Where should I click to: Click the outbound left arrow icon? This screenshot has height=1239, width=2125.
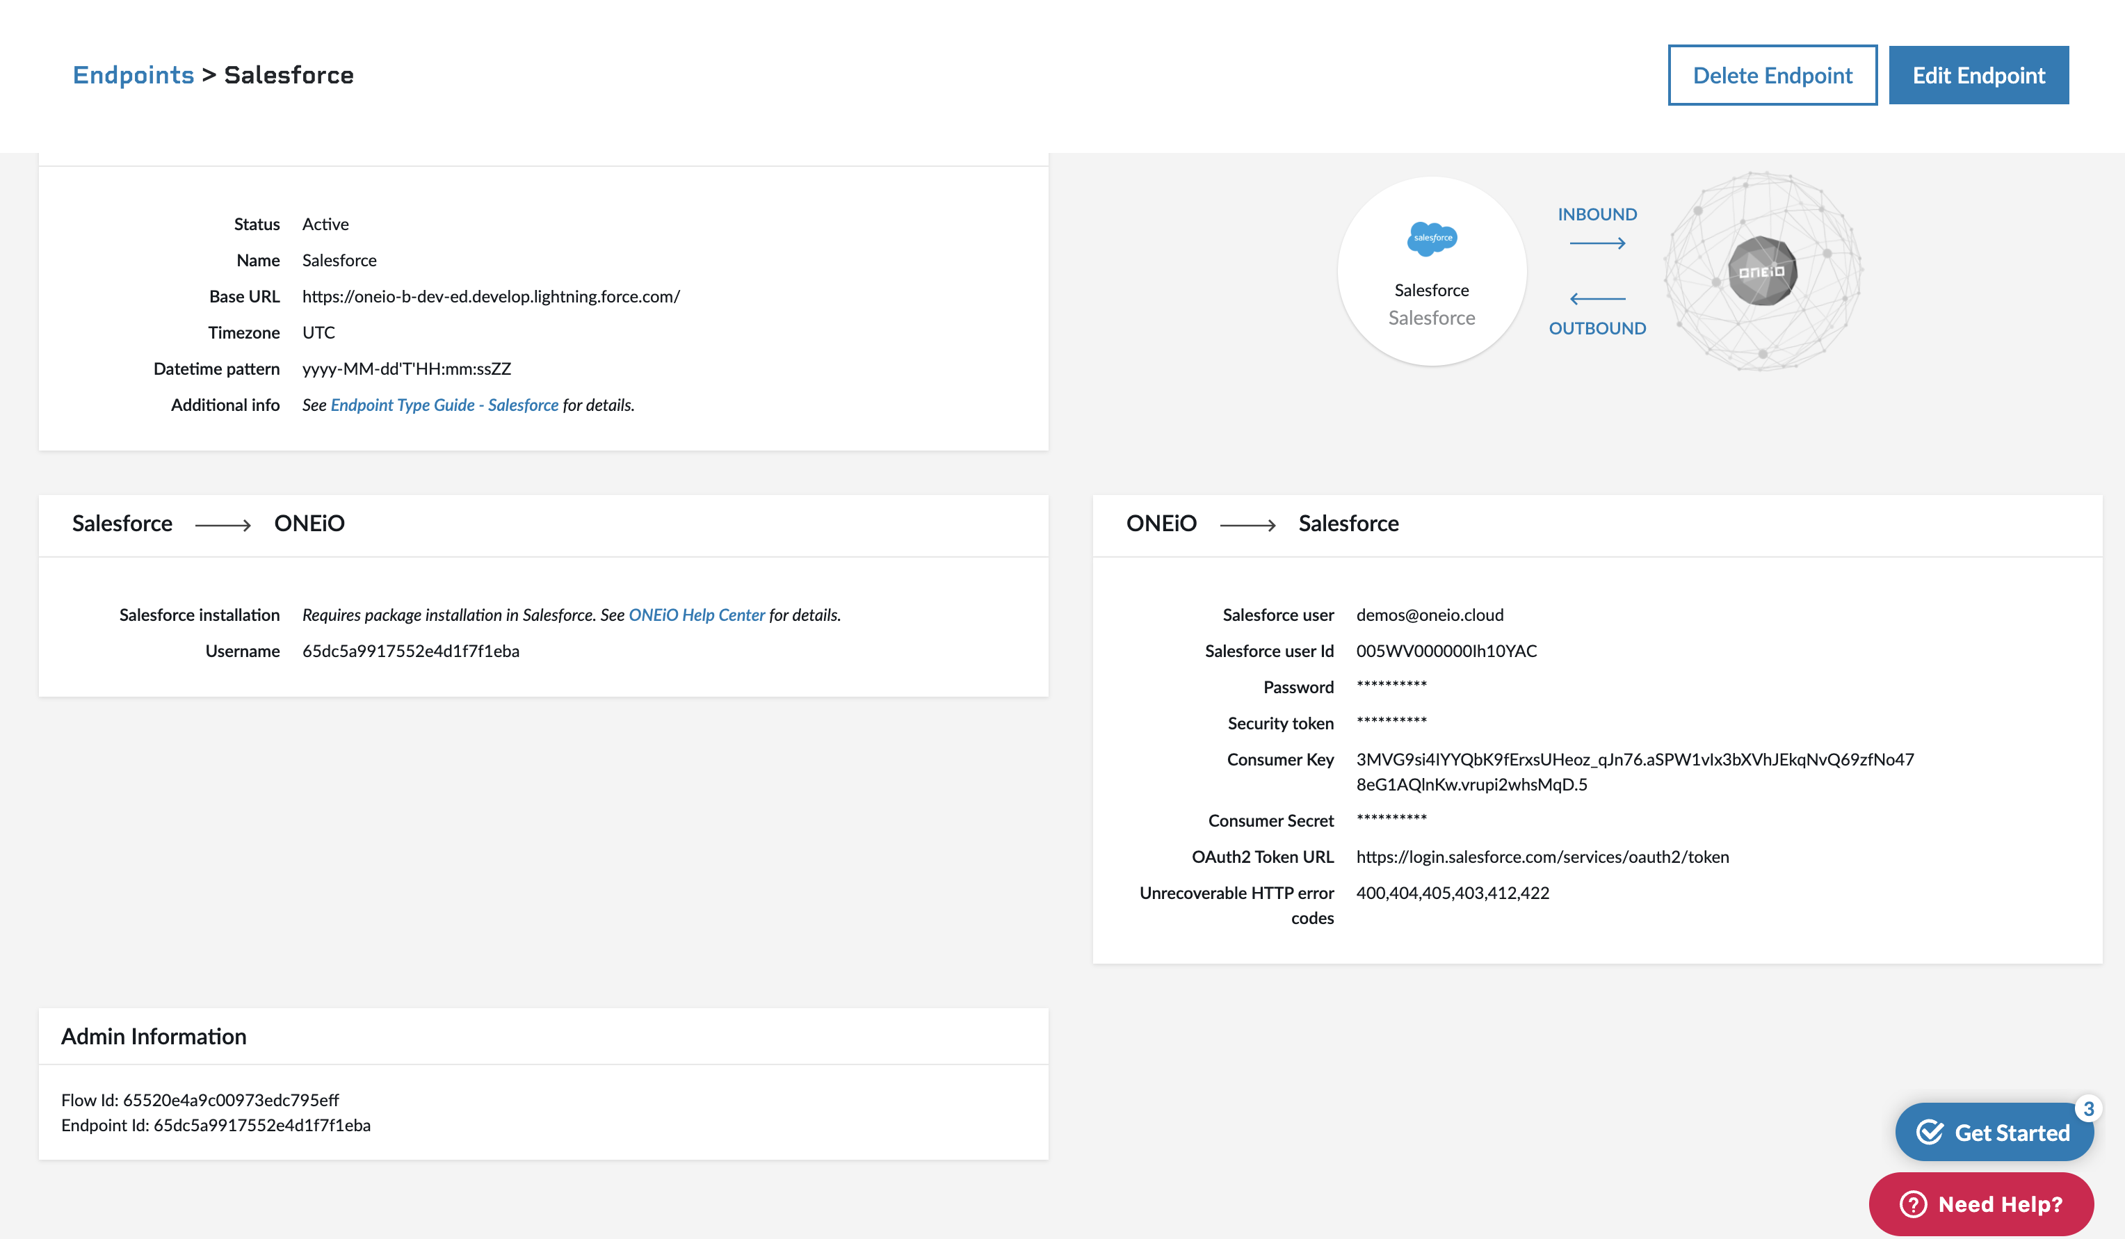click(x=1597, y=298)
